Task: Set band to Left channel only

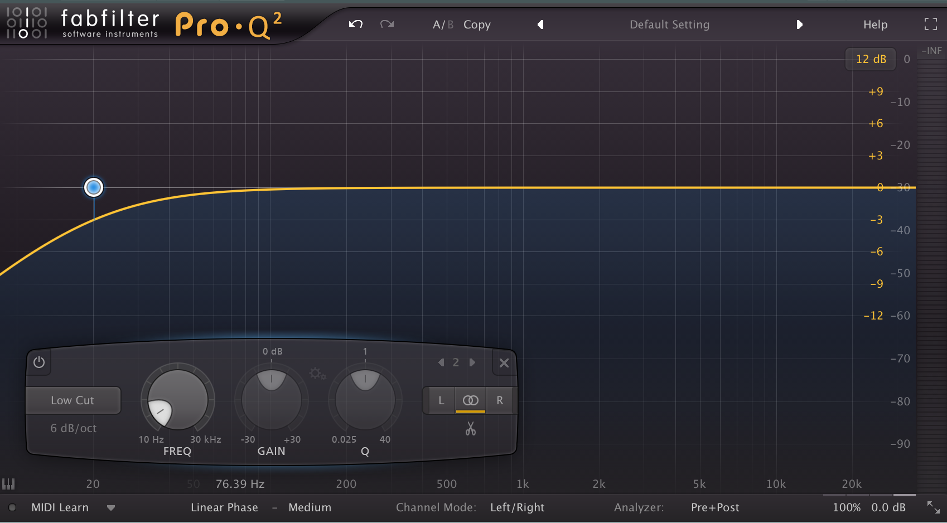Action: point(441,400)
